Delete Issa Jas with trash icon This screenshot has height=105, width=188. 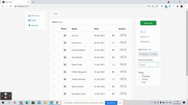point(125,35)
